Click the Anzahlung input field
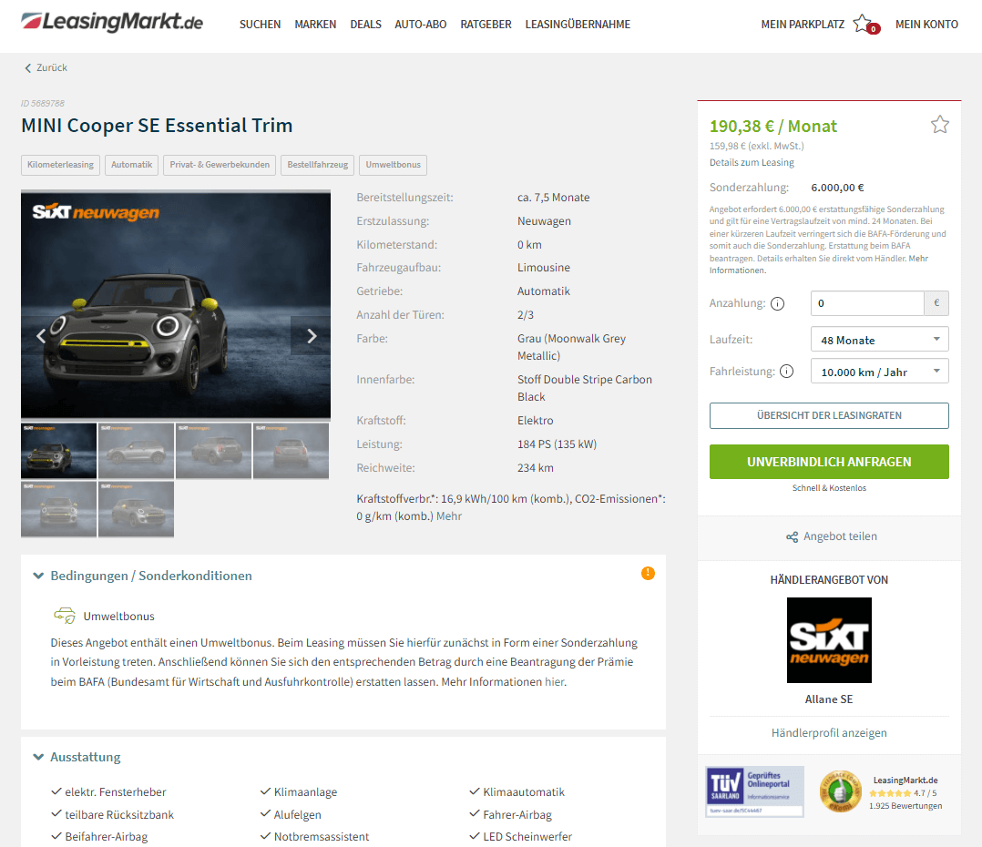The image size is (982, 847). [867, 303]
